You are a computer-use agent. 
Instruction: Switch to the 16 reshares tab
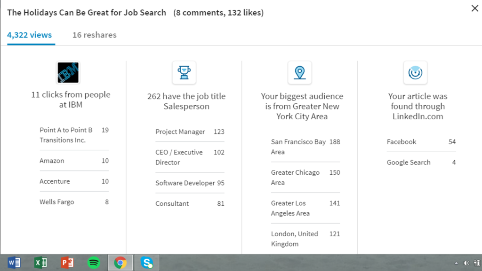pos(94,35)
